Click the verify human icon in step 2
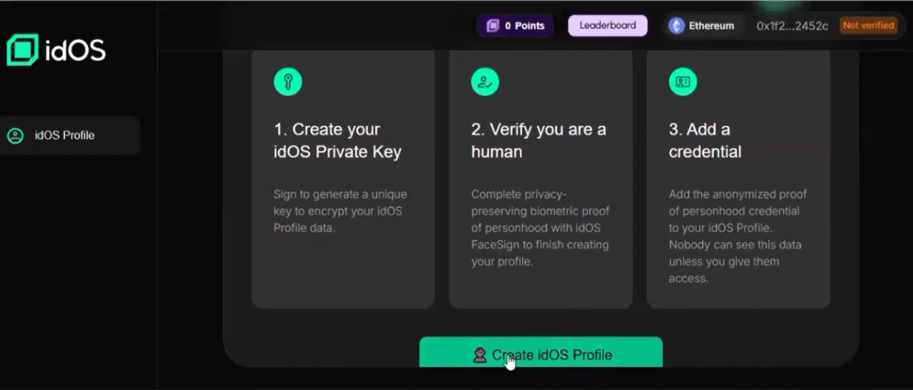This screenshot has width=913, height=390. pos(485,82)
